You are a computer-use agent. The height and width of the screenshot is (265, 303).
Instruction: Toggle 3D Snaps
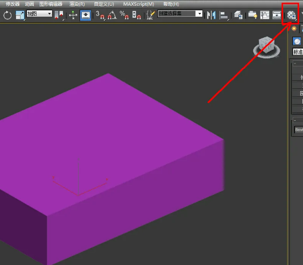tap(100, 15)
